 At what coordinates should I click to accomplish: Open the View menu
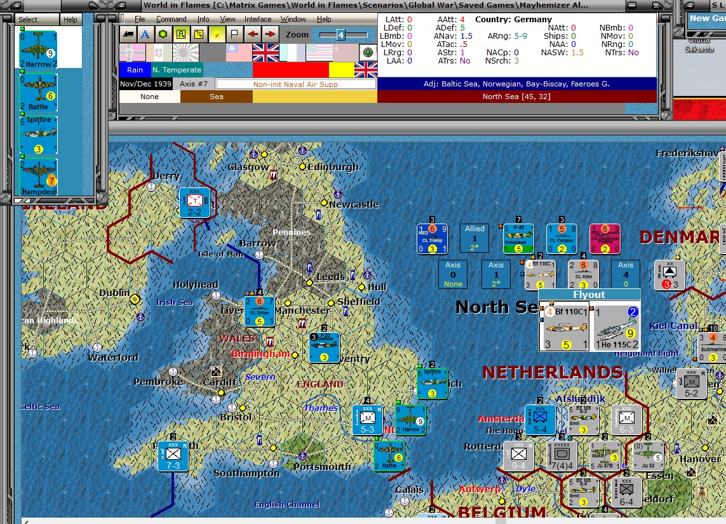point(227,19)
